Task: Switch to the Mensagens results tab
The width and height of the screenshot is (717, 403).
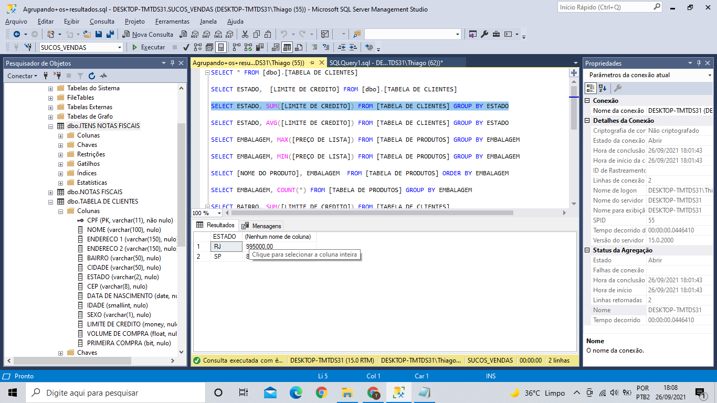Action: point(262,226)
